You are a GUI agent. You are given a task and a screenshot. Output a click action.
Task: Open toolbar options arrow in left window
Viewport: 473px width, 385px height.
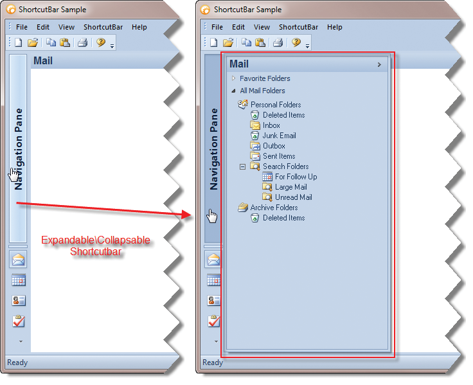coord(112,46)
